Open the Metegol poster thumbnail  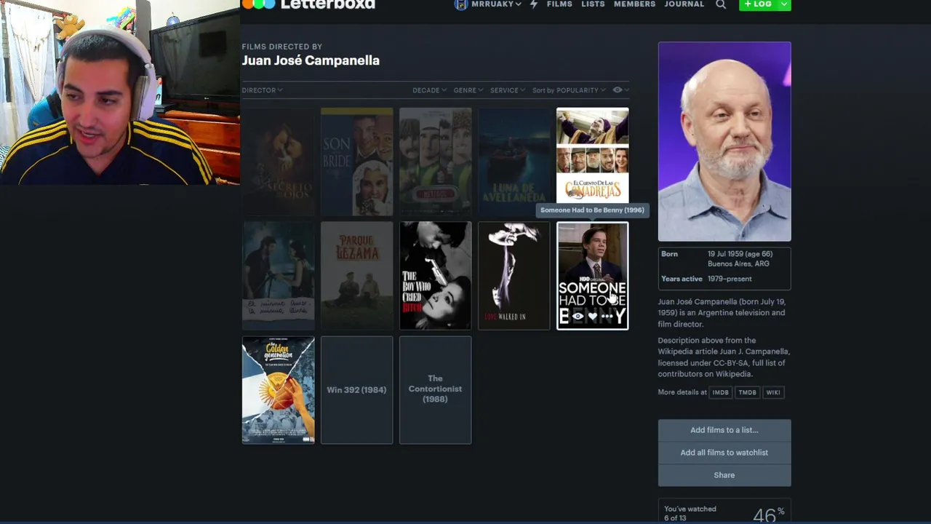pos(436,162)
